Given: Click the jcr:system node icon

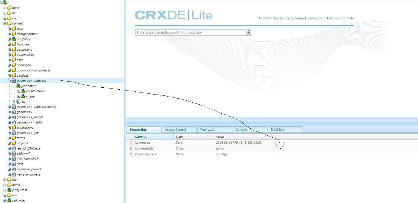Looking at the screenshot, I should (x=9, y=190).
